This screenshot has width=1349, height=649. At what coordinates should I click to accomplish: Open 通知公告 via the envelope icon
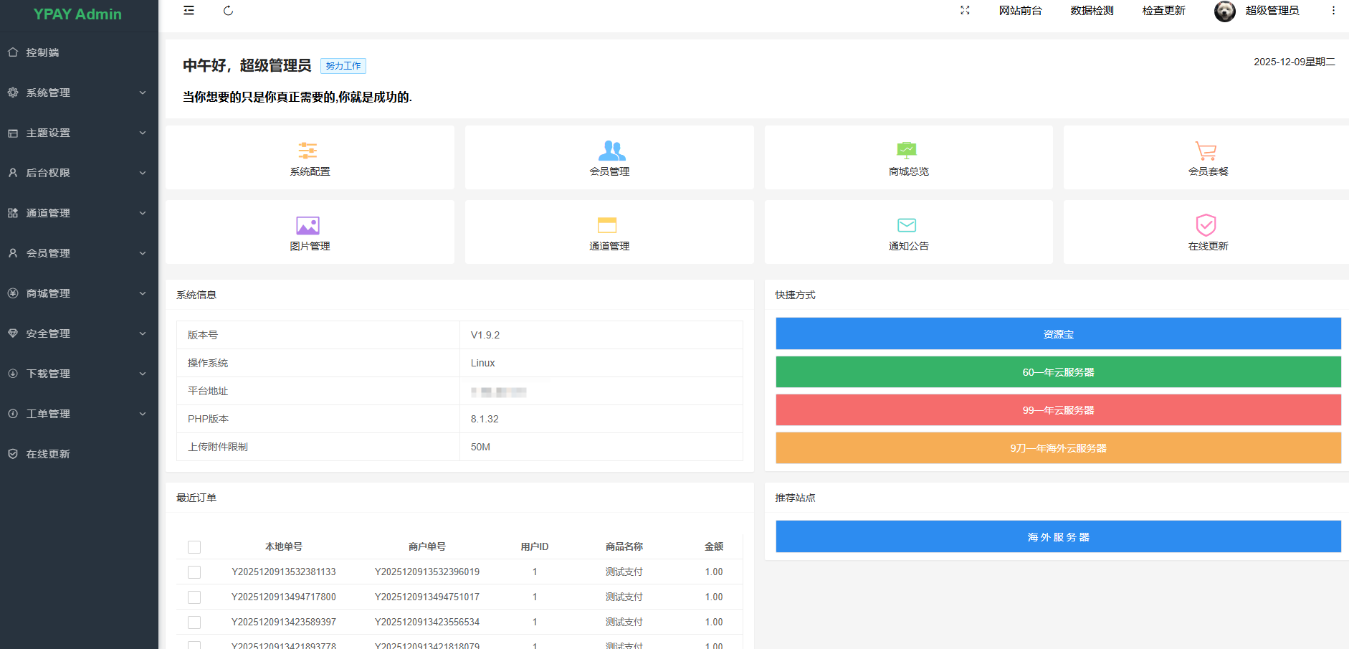click(x=907, y=224)
